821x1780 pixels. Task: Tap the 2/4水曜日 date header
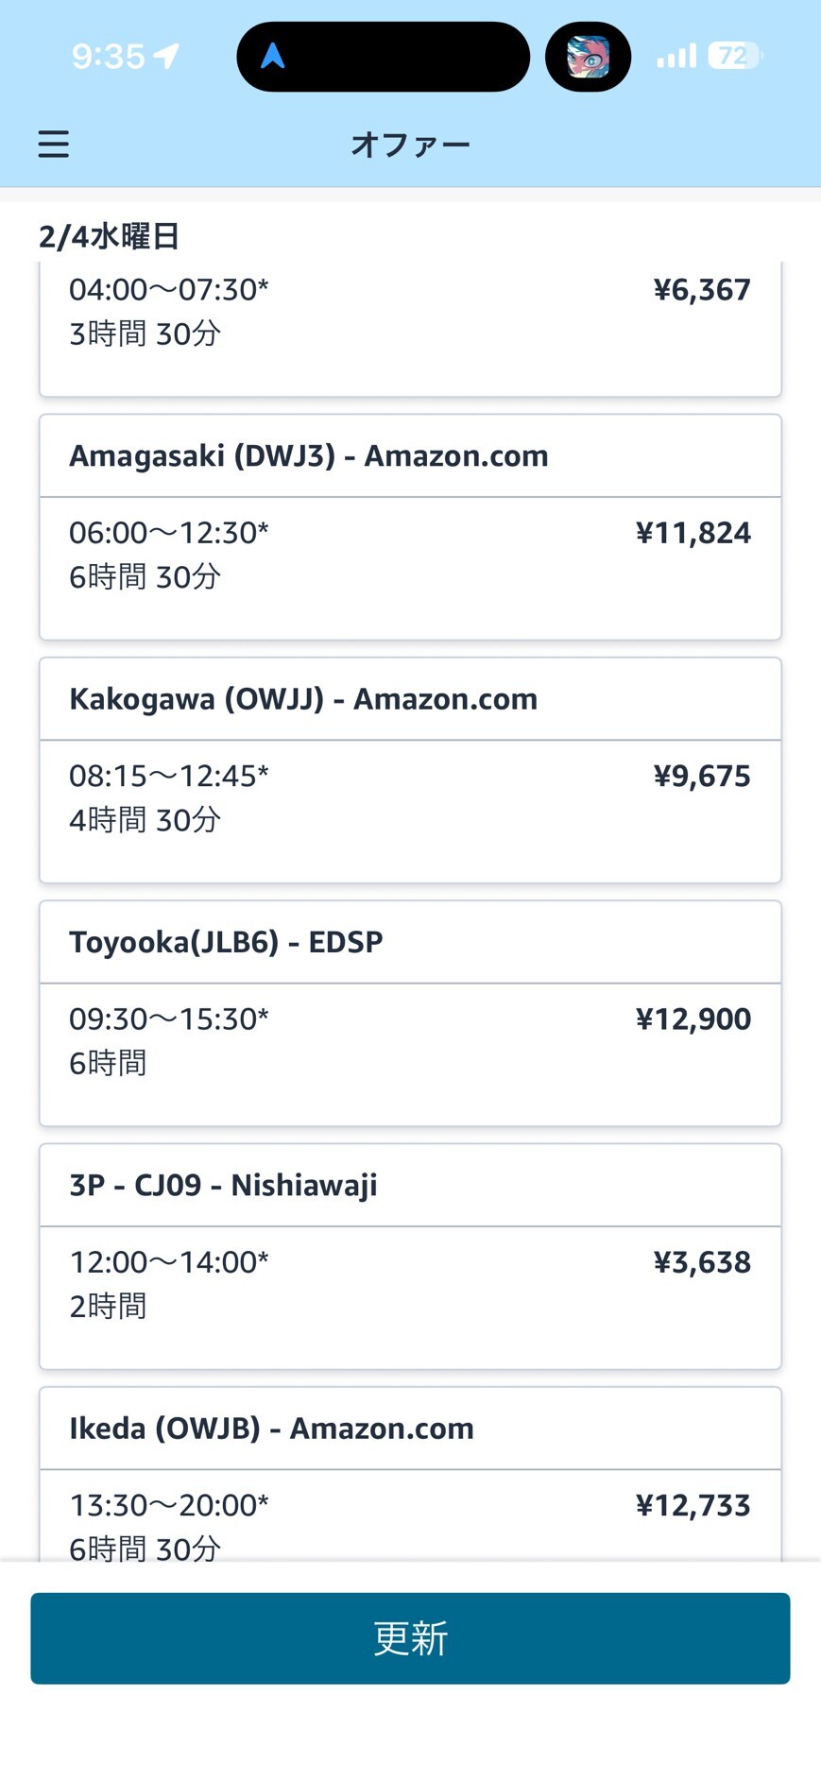(x=110, y=236)
